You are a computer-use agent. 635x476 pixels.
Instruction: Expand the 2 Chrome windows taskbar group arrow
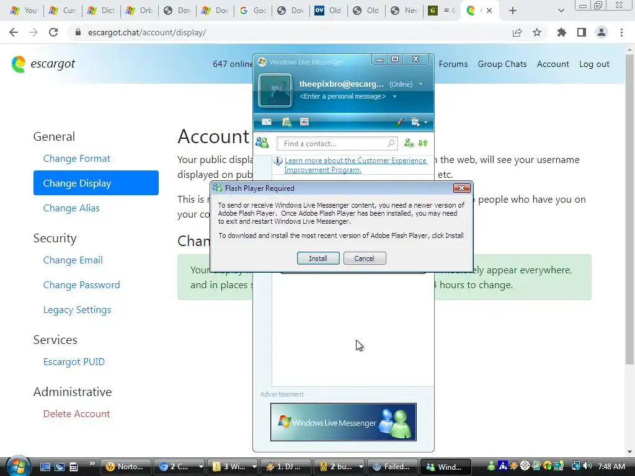click(200, 467)
